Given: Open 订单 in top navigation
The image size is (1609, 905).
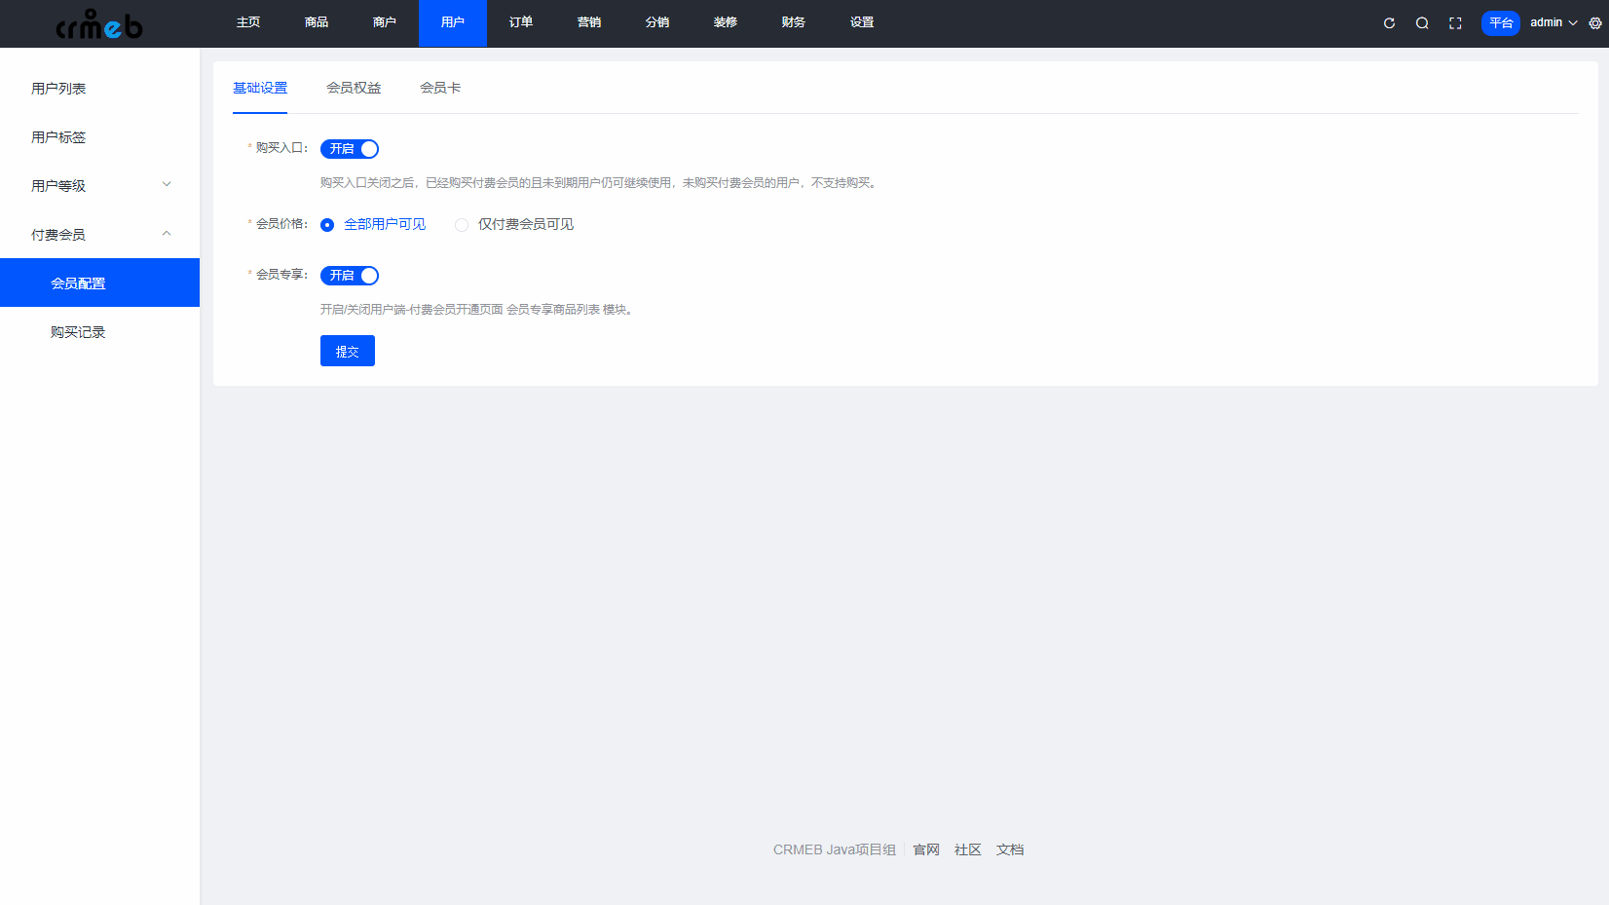Looking at the screenshot, I should [x=521, y=22].
